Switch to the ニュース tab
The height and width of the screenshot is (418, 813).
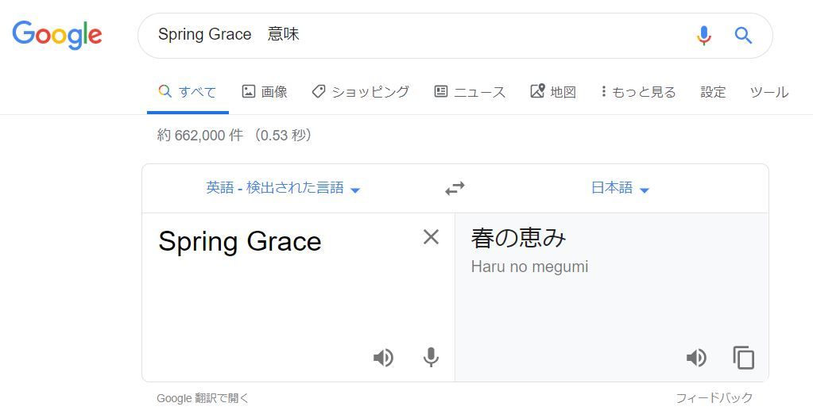(470, 92)
